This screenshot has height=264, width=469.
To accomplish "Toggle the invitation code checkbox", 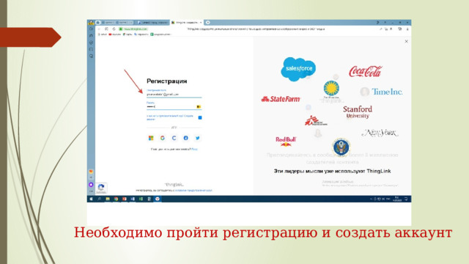I will click(200, 117).
